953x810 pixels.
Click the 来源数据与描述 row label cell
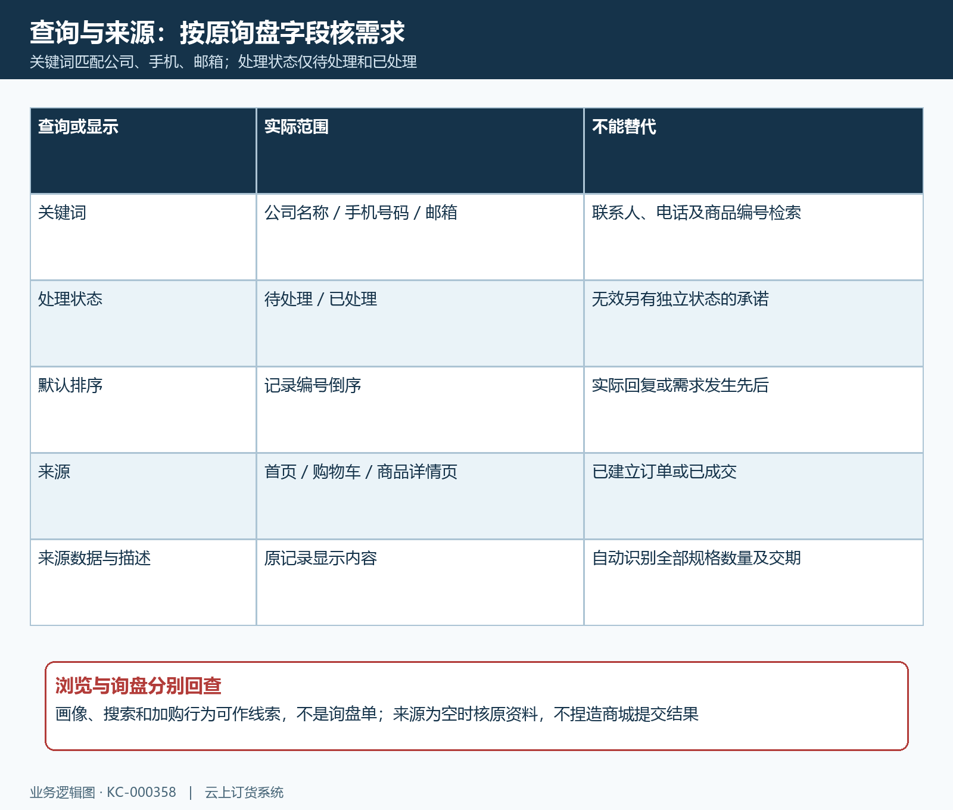(x=143, y=582)
